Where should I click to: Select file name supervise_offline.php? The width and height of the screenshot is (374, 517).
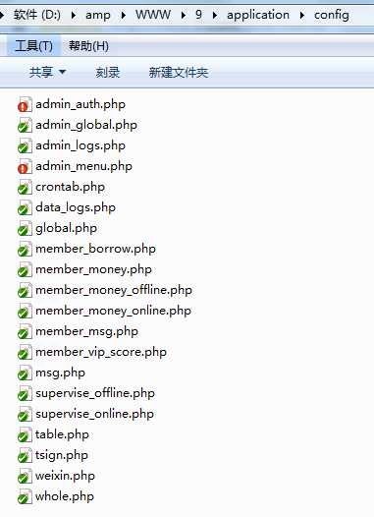pos(95,393)
